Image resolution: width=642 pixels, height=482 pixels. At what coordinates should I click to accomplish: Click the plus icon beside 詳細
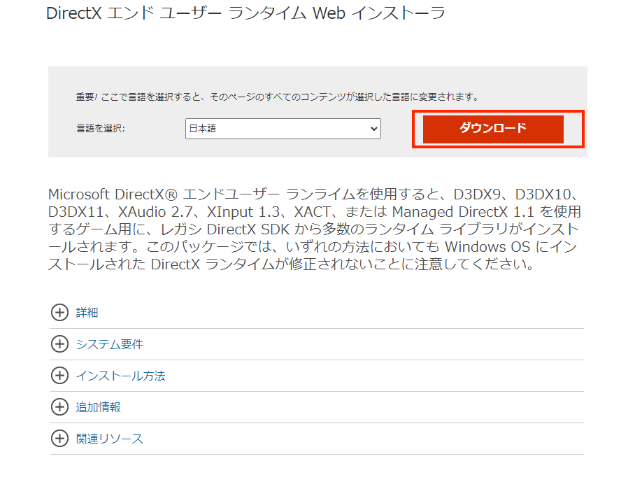coord(60,313)
